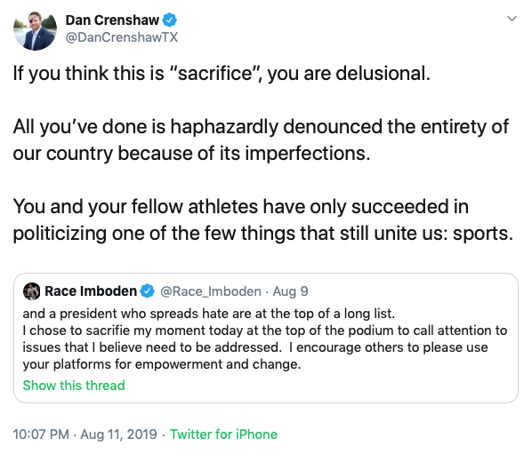This screenshot has height=454, width=532.
Task: Click 'Show this thread' link
Action: [74, 386]
